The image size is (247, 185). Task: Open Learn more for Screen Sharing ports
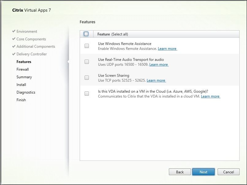coord(156,80)
